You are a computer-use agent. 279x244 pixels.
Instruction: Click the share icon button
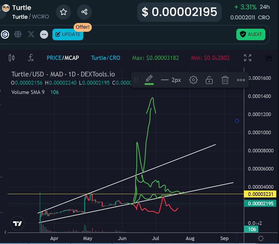point(84,12)
